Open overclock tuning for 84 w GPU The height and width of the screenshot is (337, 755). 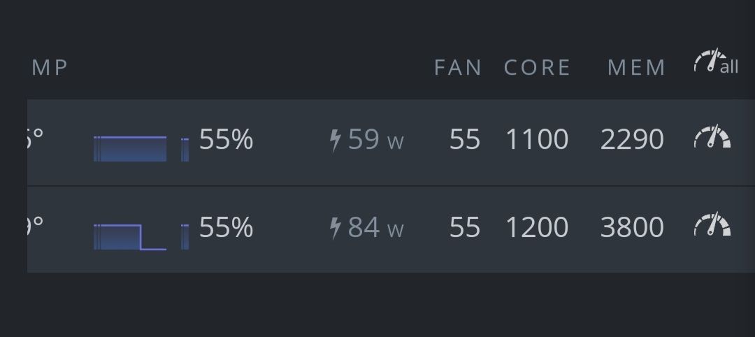pyautogui.click(x=712, y=224)
